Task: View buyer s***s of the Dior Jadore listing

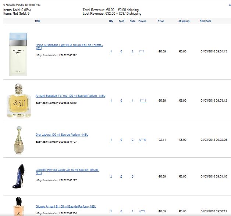Action: (x=142, y=140)
